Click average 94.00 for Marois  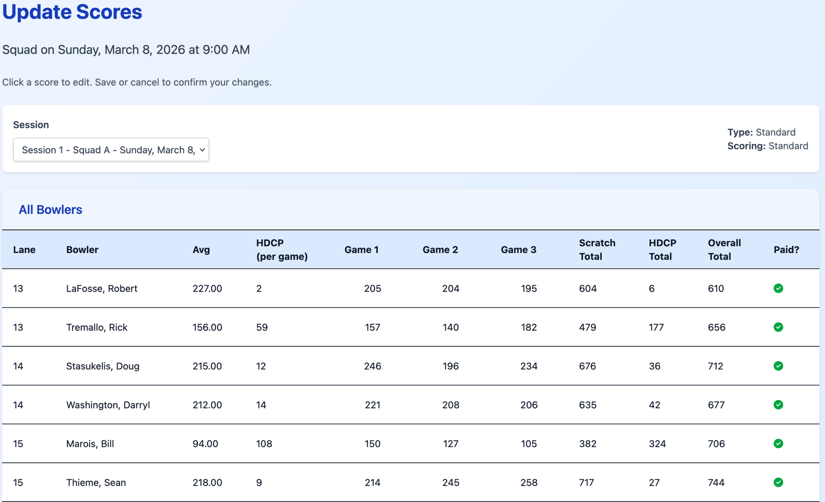tap(205, 444)
